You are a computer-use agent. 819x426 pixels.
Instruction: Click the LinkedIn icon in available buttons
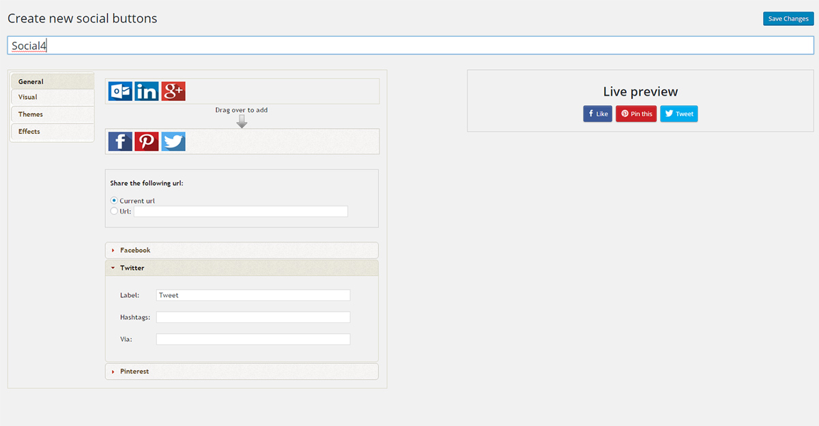coord(147,91)
